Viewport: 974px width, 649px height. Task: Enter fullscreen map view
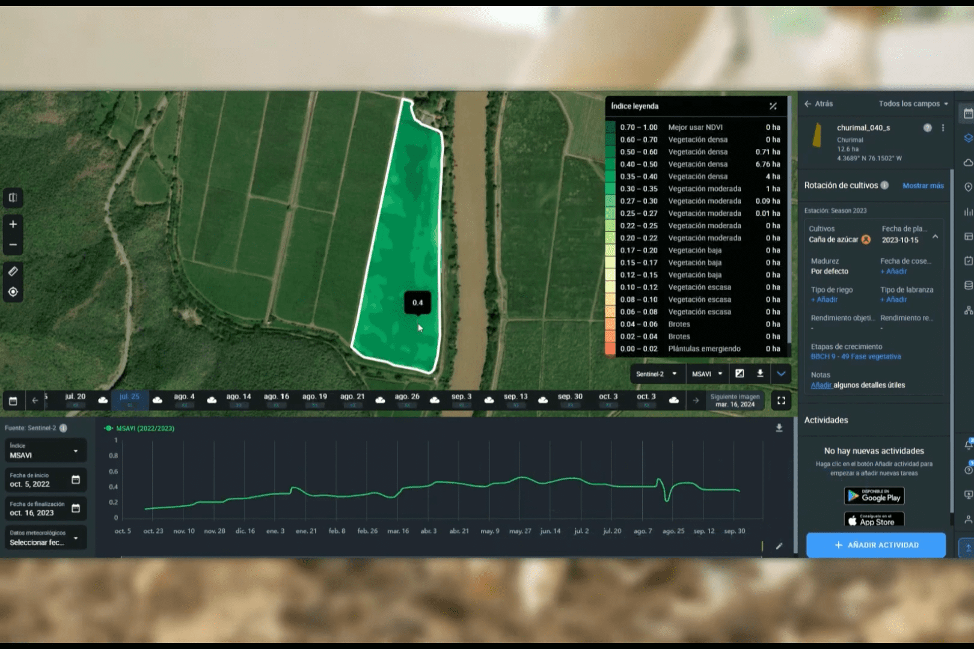point(781,401)
